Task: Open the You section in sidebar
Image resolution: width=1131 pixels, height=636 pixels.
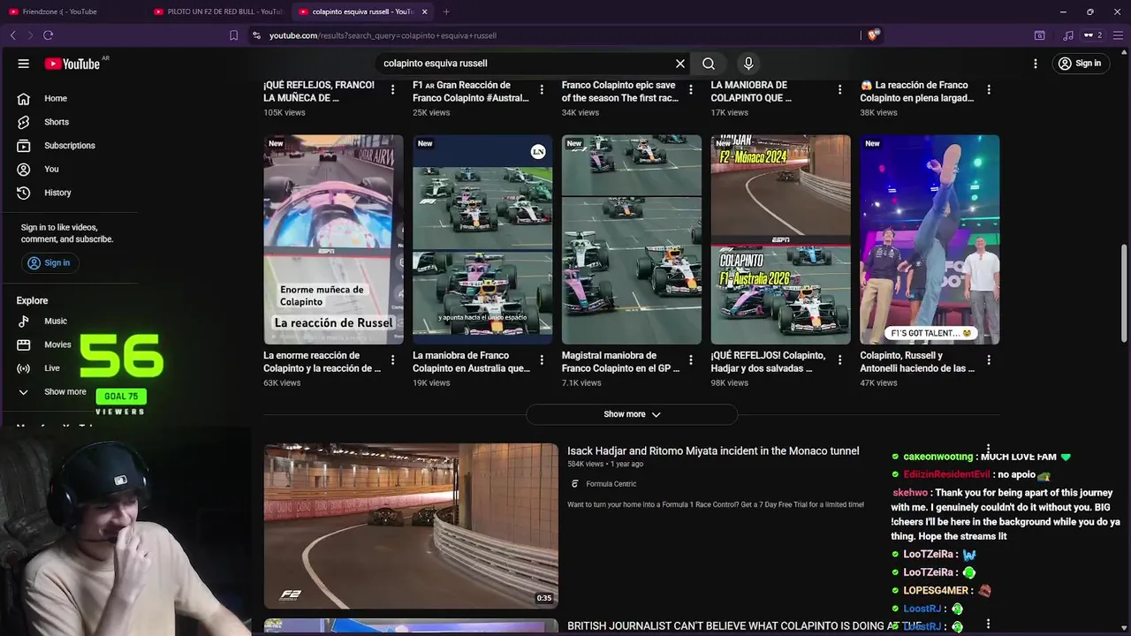Action: (51, 169)
